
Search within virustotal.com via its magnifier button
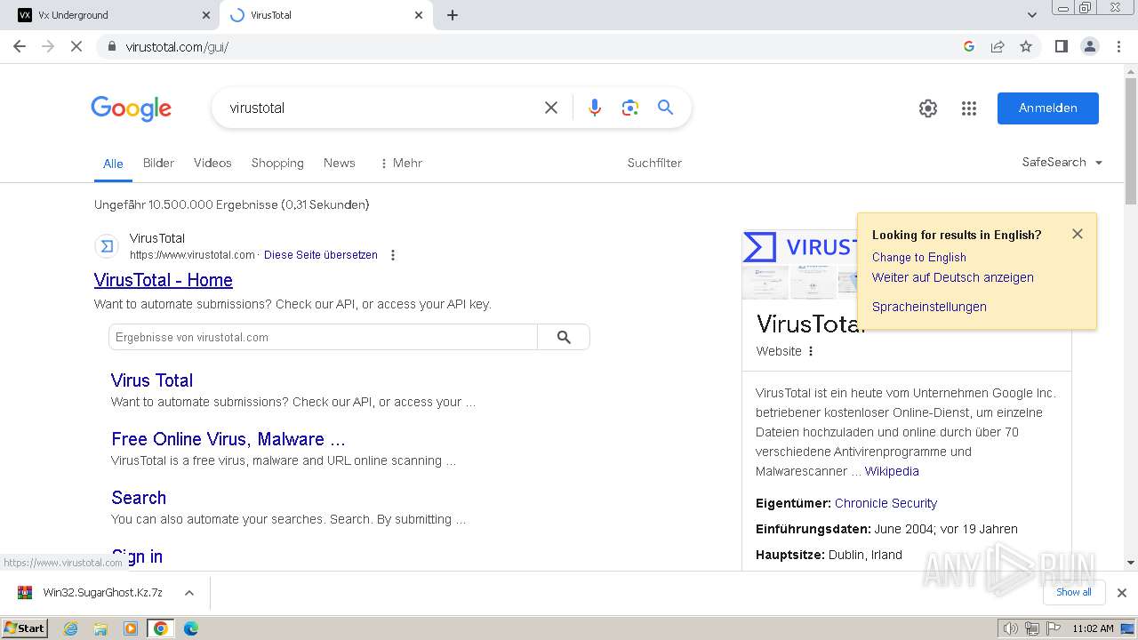pyautogui.click(x=564, y=337)
